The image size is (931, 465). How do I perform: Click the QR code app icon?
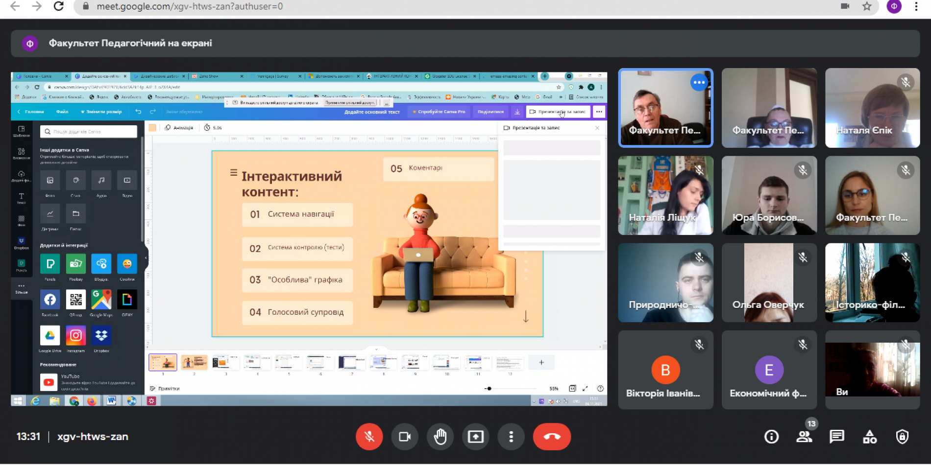(75, 299)
